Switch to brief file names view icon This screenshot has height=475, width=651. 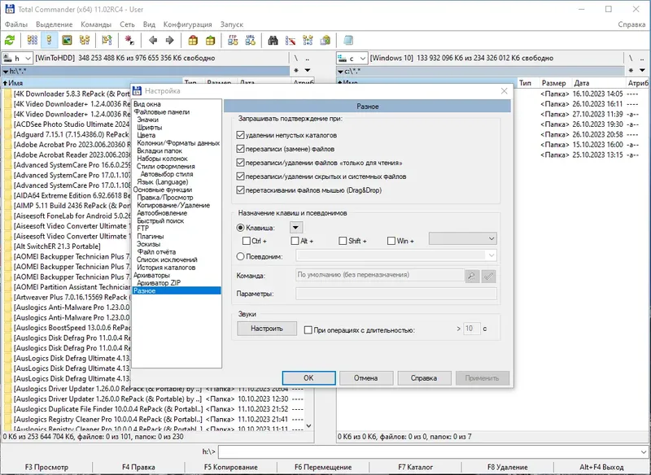pos(33,40)
